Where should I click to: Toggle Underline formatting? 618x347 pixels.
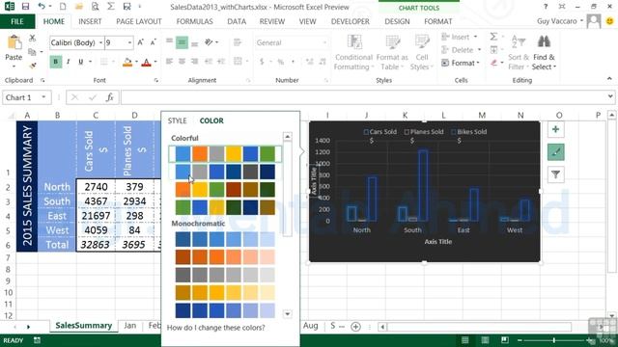tap(81, 62)
